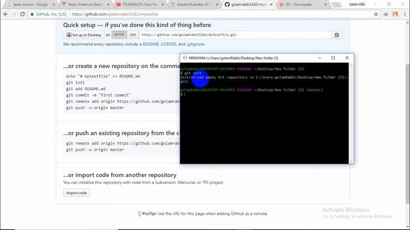The height and width of the screenshot is (230, 410).
Task: Close the TELEHEALTH YouTube tab
Action: click(x=162, y=4)
